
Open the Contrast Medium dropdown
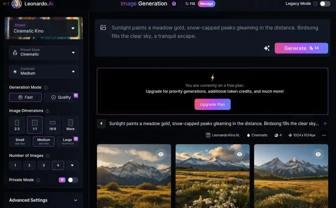click(44, 71)
